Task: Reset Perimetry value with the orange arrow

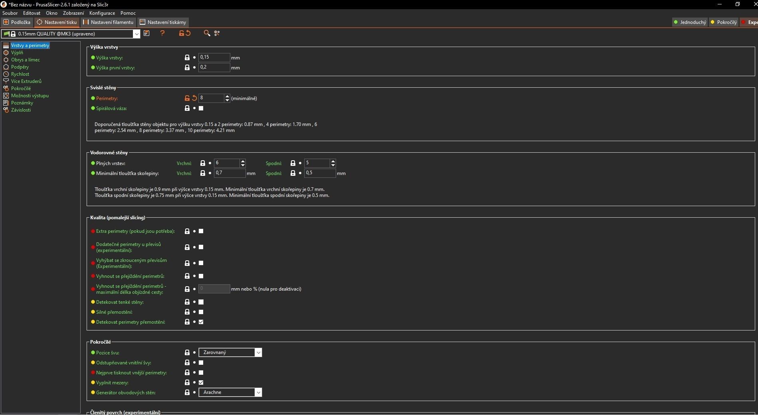Action: tap(194, 98)
